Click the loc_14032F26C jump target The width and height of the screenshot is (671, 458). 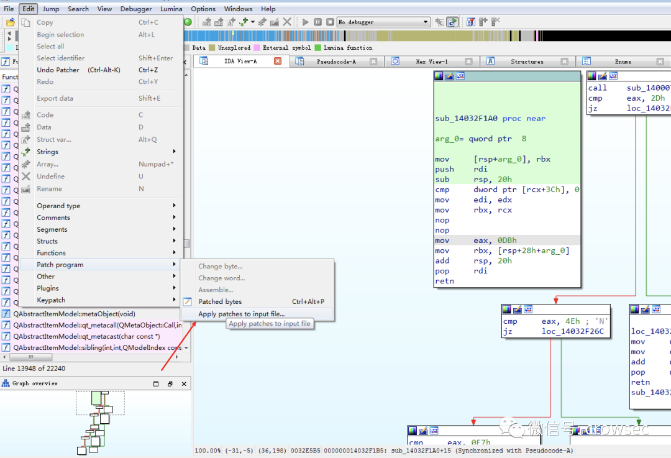click(x=573, y=331)
